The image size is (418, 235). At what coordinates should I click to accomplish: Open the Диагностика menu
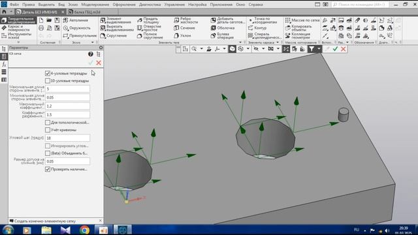point(150,5)
